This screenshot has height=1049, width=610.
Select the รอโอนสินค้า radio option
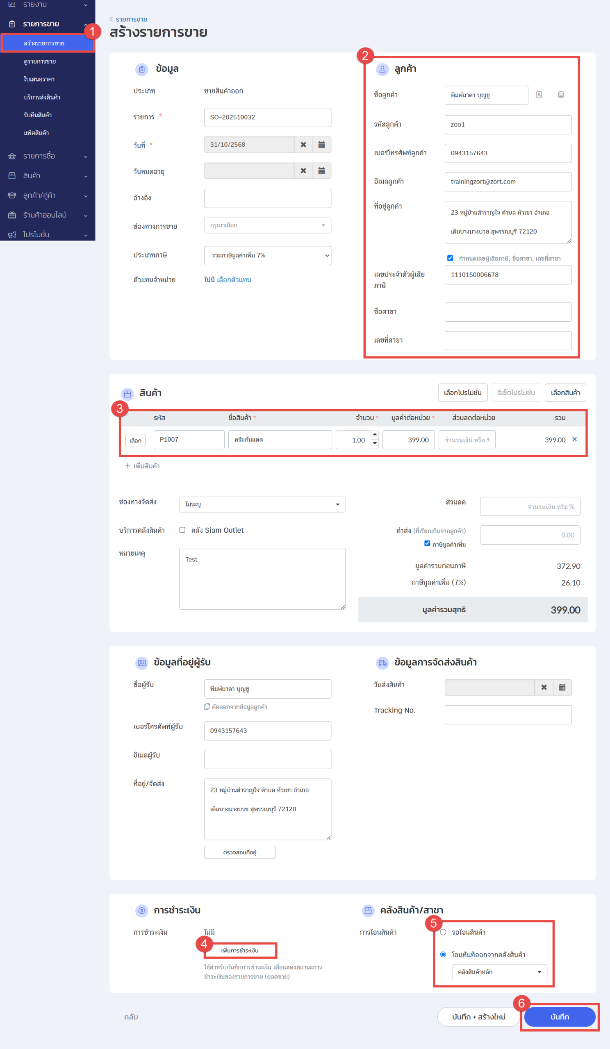pos(443,932)
